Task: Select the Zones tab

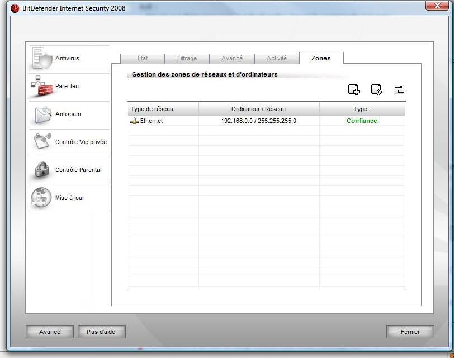Action: pos(321,58)
